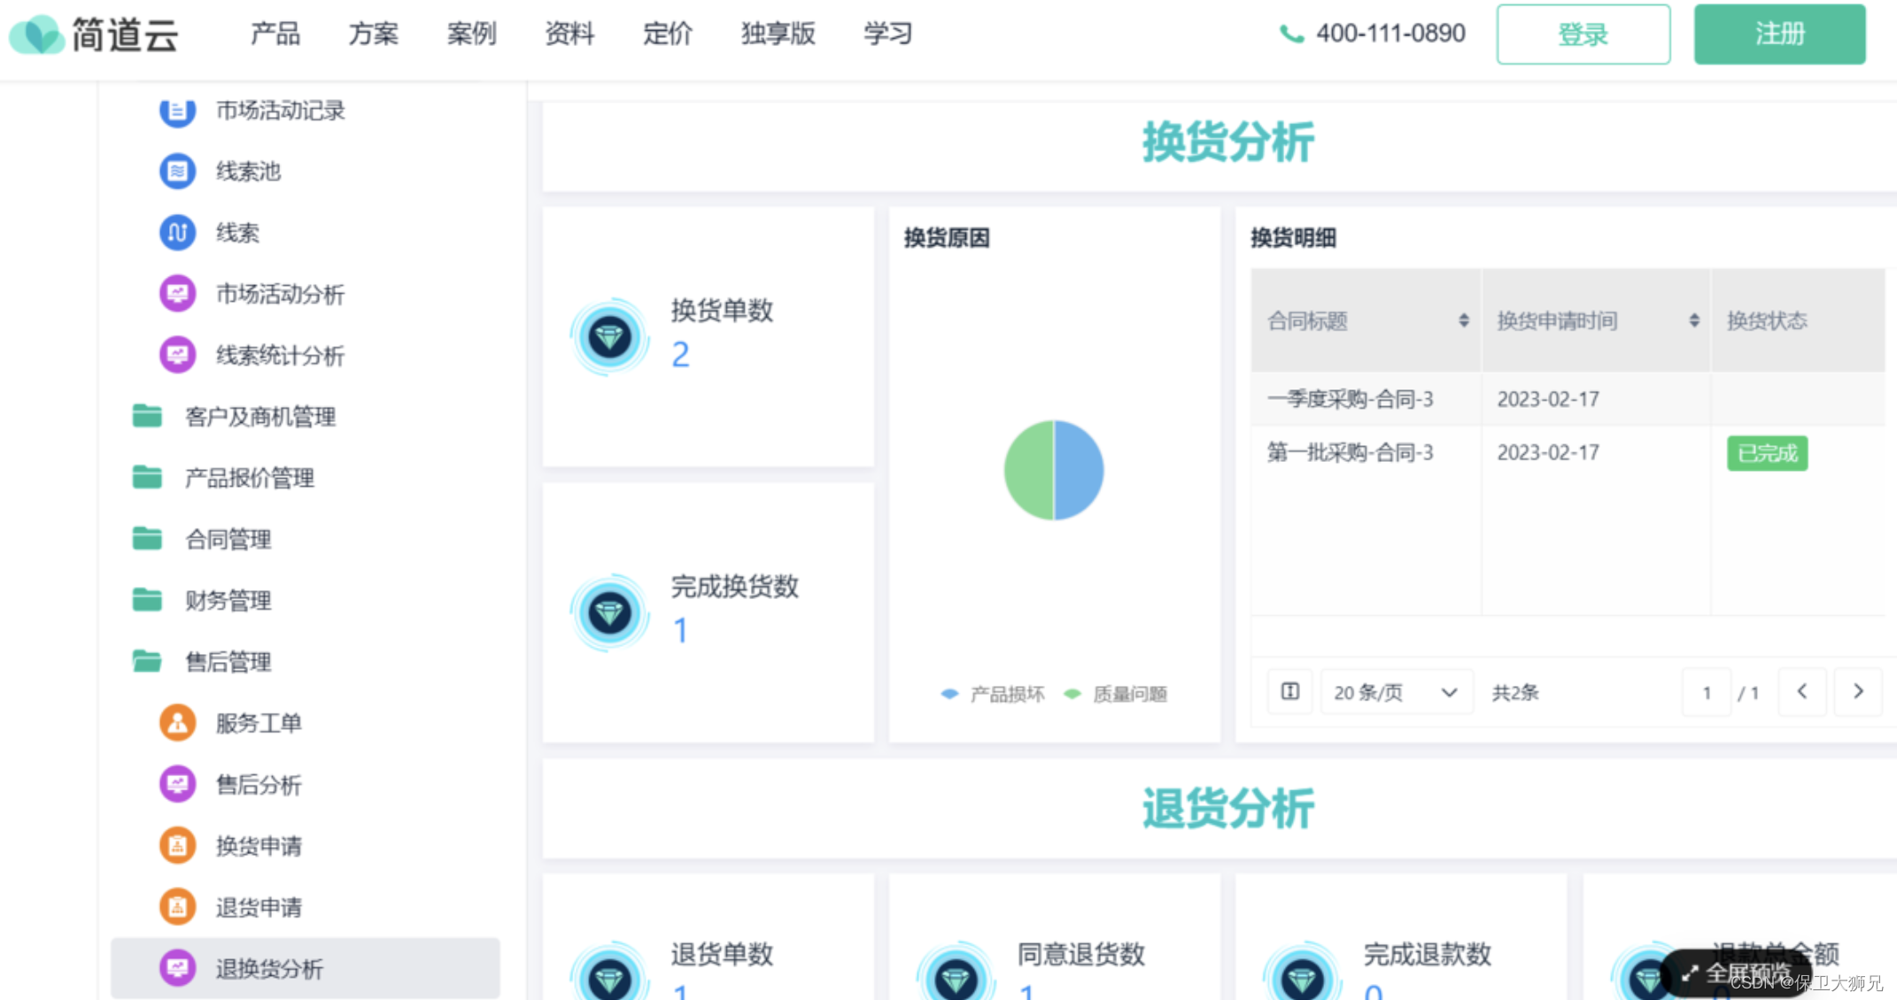This screenshot has width=1897, height=1000.
Task: Click the 合同管理 folder icon
Action: [x=147, y=538]
